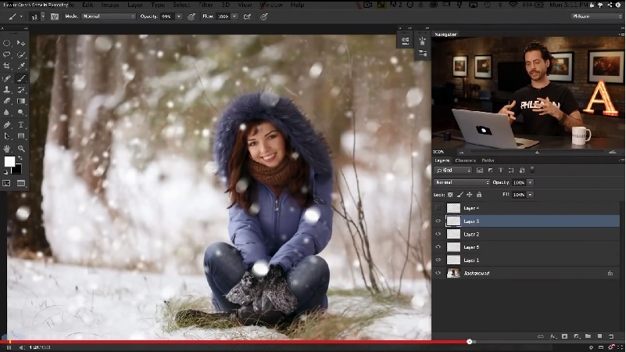
Task: Toggle lock transparent pixels
Action: [x=450, y=195]
